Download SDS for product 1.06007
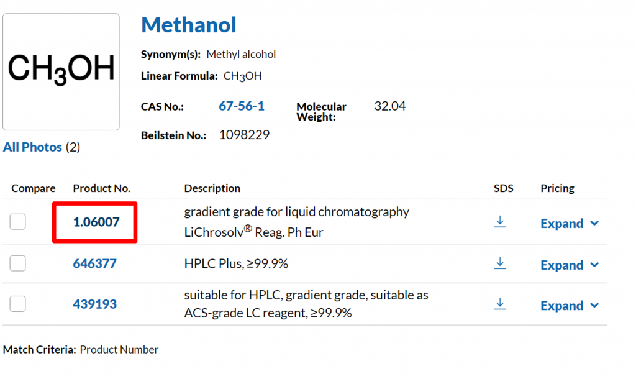This screenshot has height=379, width=636. click(x=500, y=222)
